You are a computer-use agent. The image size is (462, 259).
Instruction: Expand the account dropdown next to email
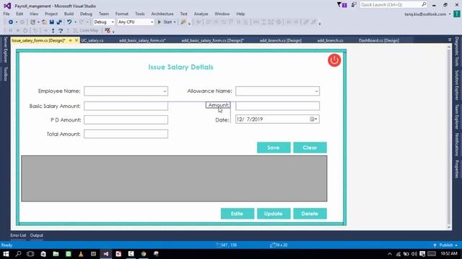point(450,14)
